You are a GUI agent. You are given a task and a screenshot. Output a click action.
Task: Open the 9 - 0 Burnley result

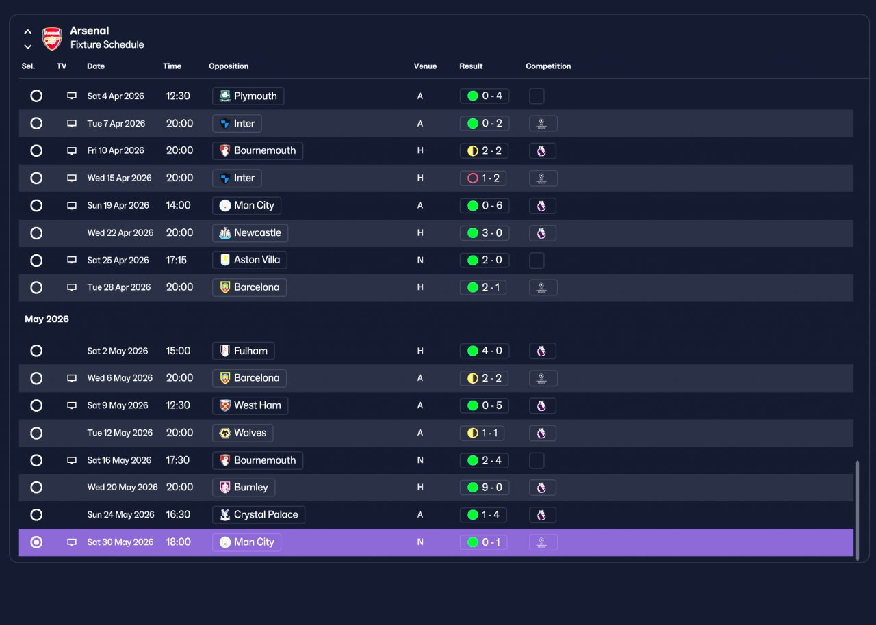[484, 488]
